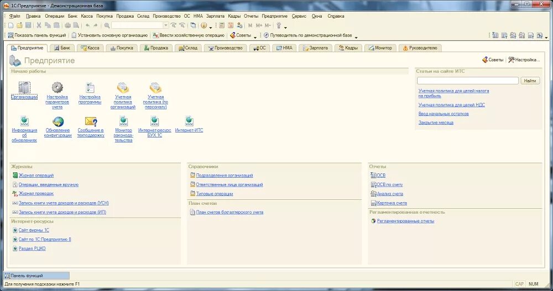Open the search text combo box dropdown arrow
The width and height of the screenshot is (553, 291).
pos(165,25)
